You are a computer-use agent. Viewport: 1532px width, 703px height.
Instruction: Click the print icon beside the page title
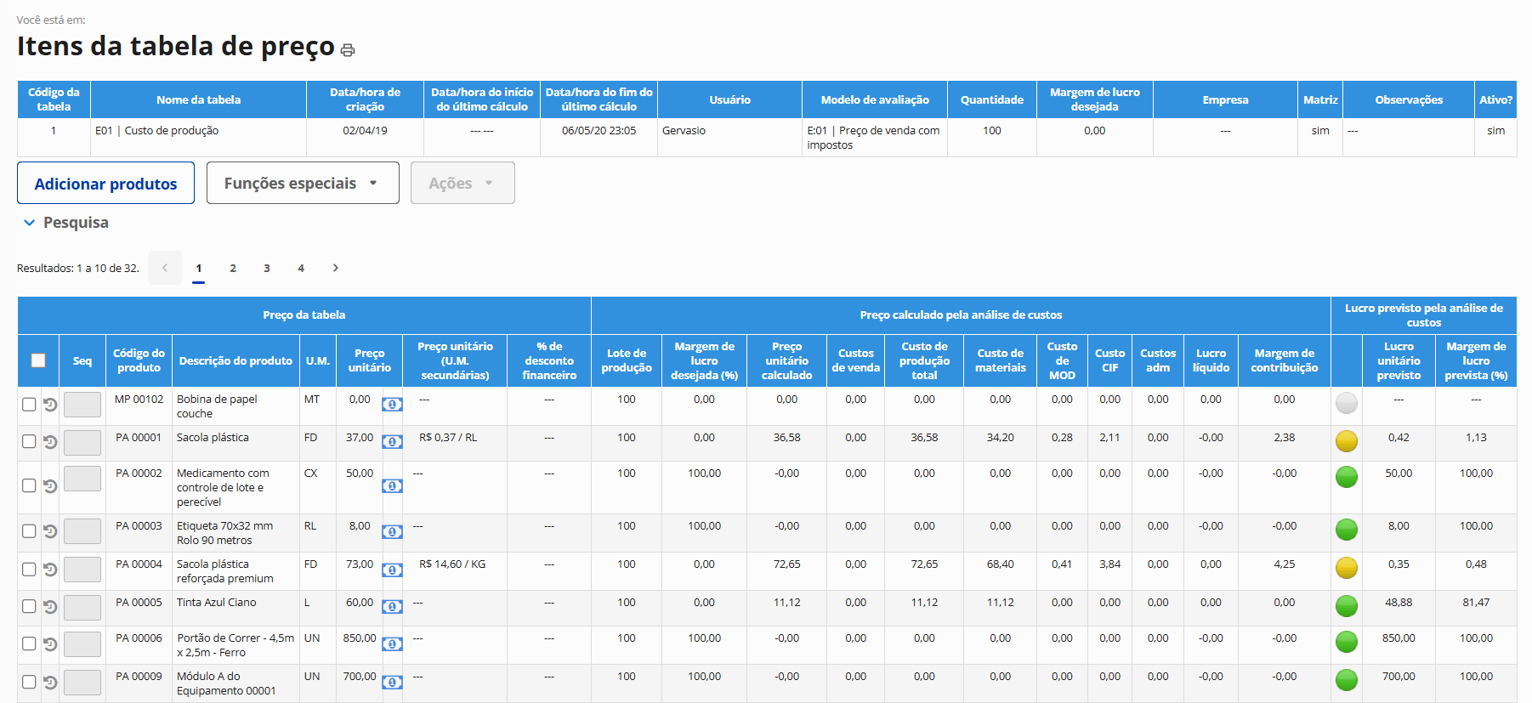point(347,50)
